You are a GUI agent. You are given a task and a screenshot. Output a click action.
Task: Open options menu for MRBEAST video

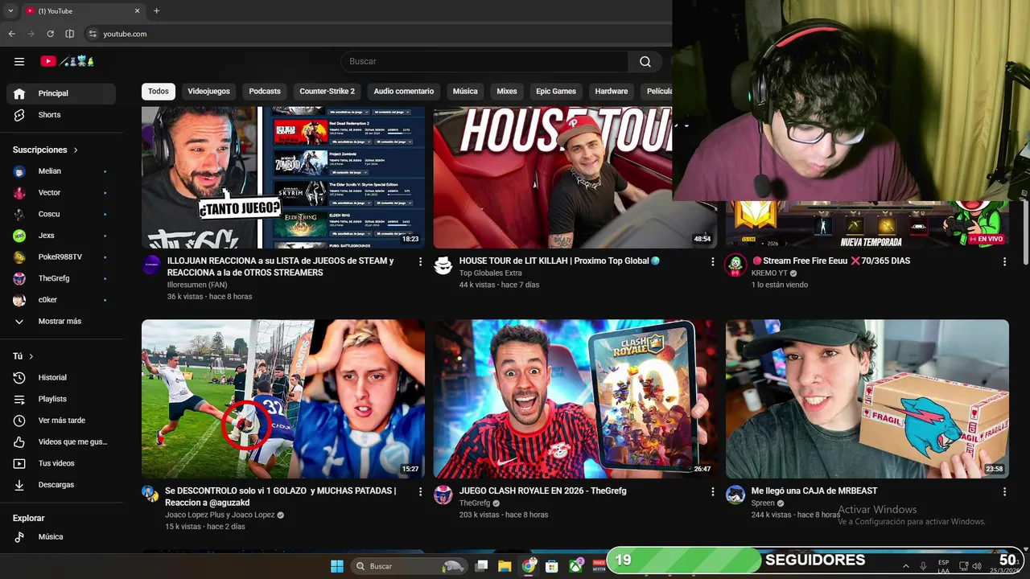(1004, 491)
